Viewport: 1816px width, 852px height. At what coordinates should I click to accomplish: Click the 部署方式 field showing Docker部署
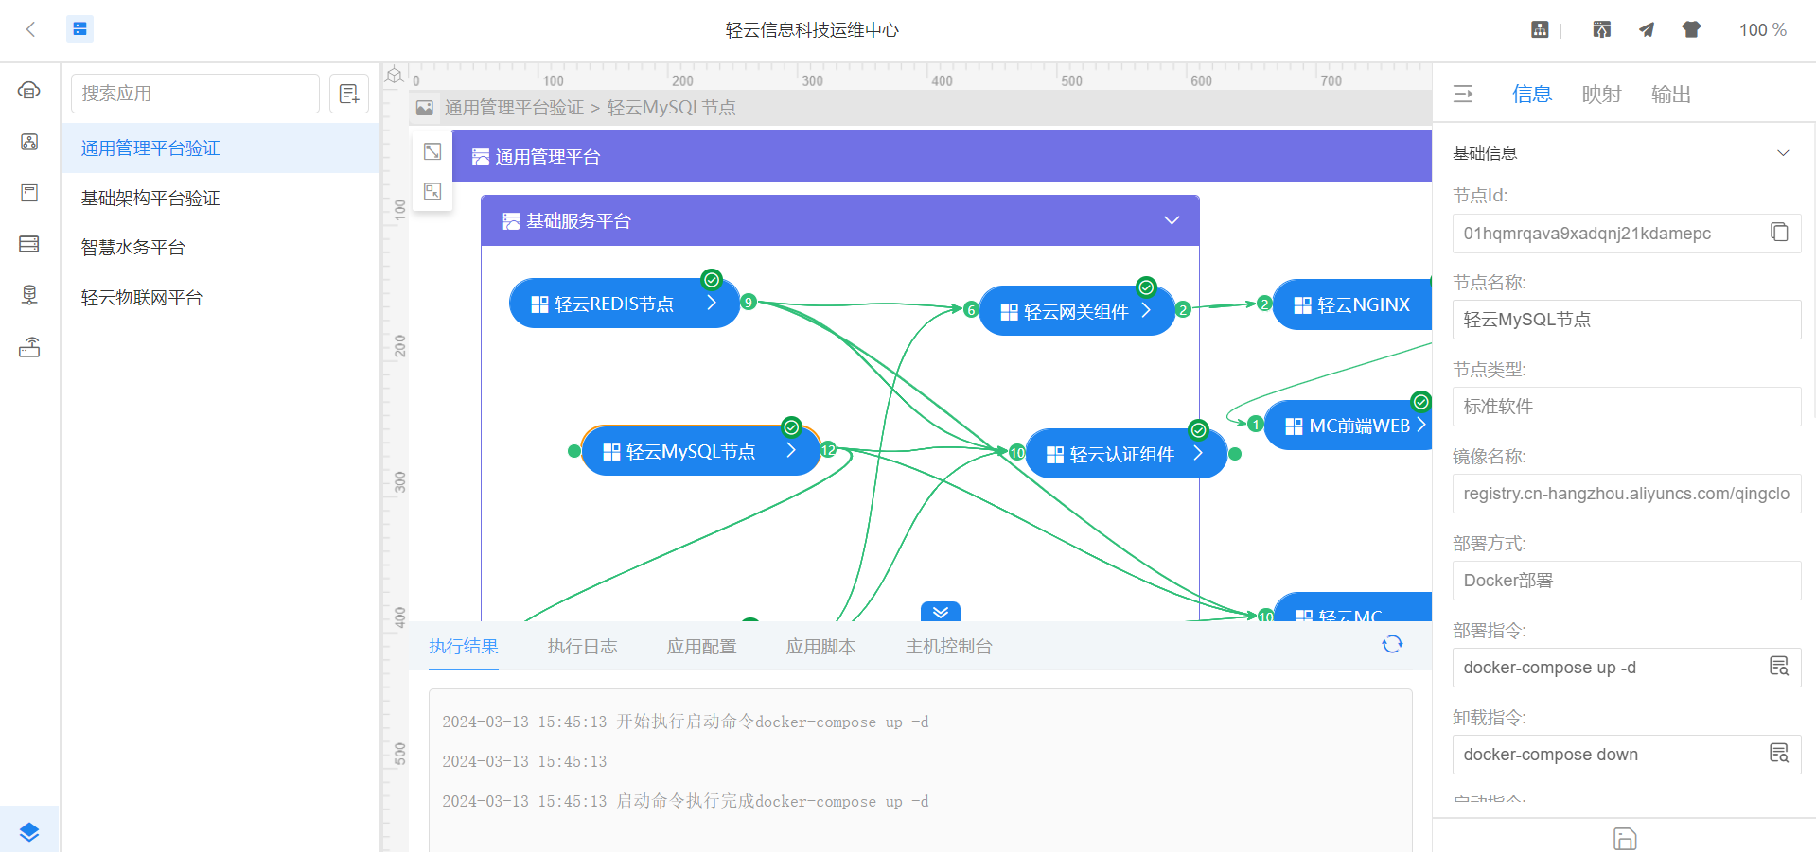tap(1627, 581)
